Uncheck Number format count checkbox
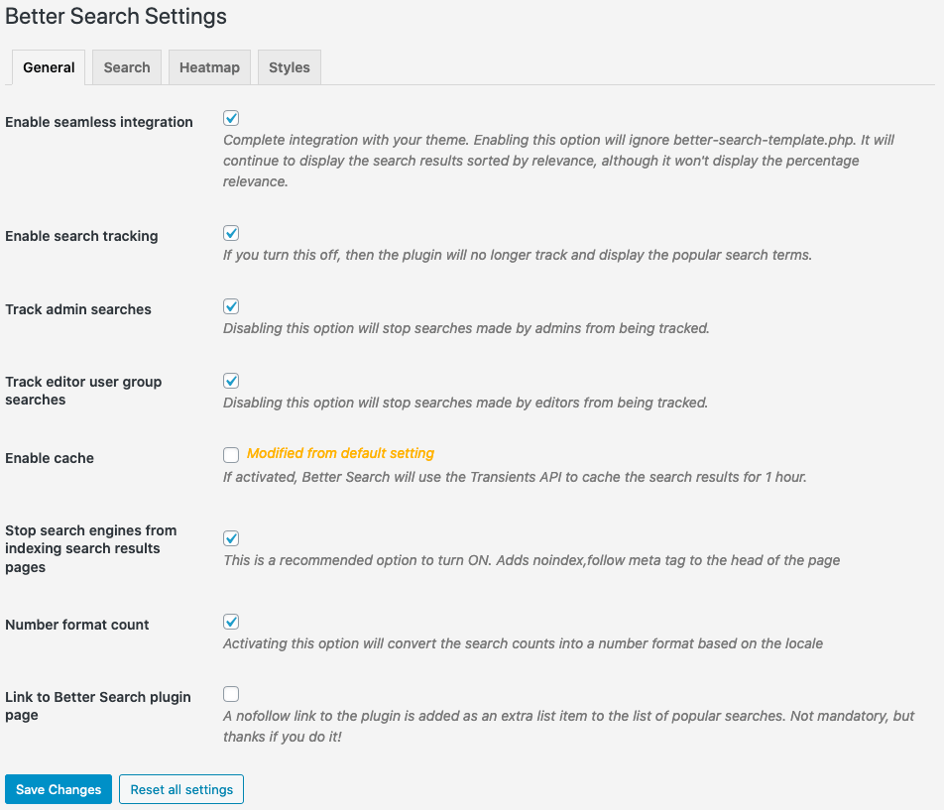Screen dimensions: 944x810 [x=231, y=621]
